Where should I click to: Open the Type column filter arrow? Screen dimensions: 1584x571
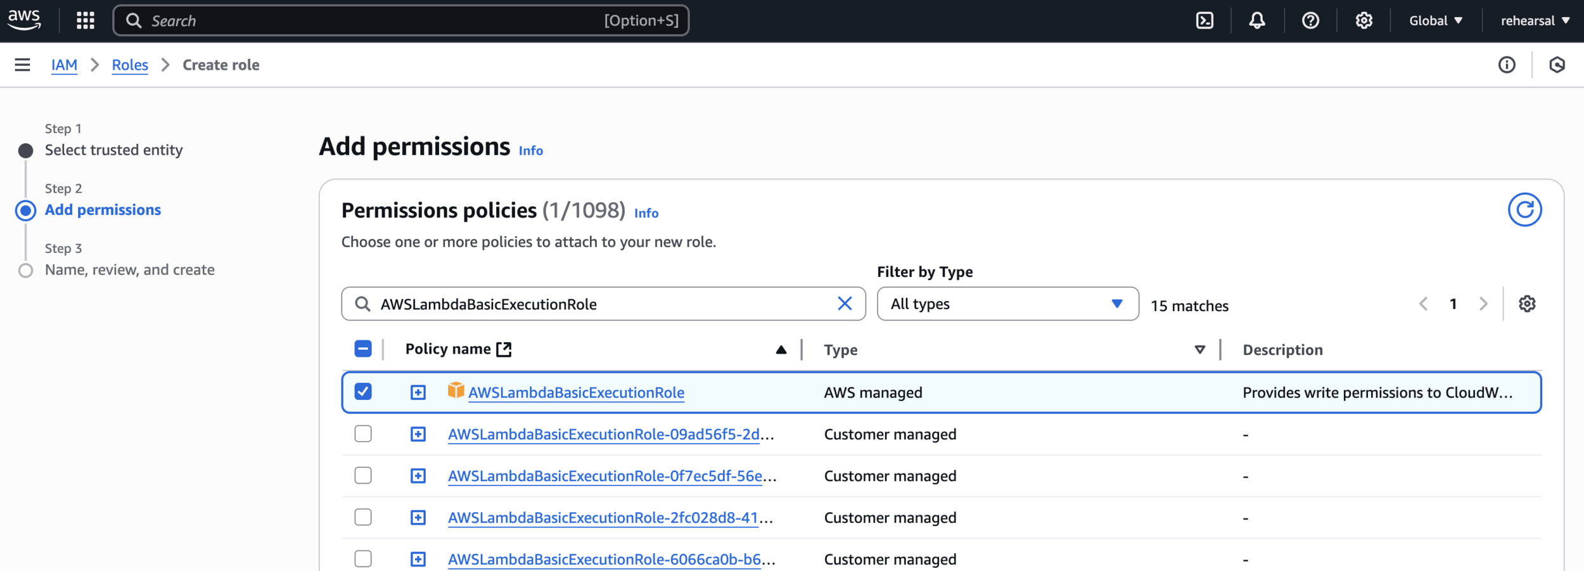[x=1199, y=350]
